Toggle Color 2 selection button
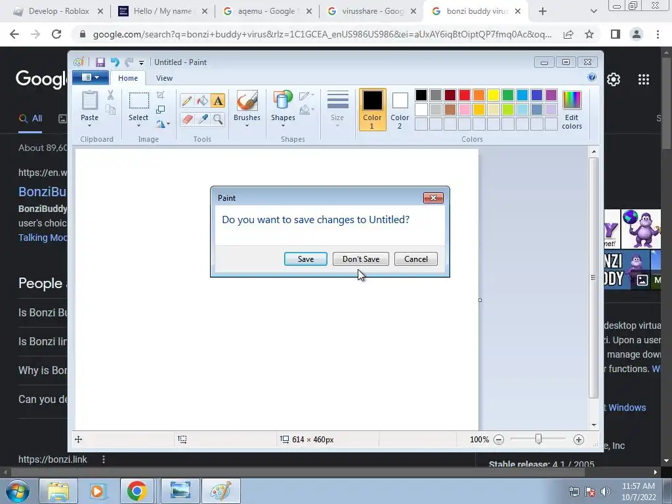The height and width of the screenshot is (504, 672). (x=400, y=110)
